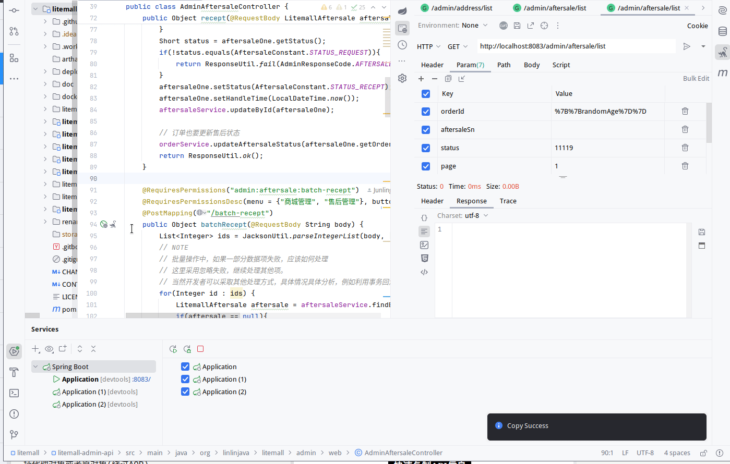Open the GET method dropdown
Image resolution: width=730 pixels, height=464 pixels.
click(458, 46)
